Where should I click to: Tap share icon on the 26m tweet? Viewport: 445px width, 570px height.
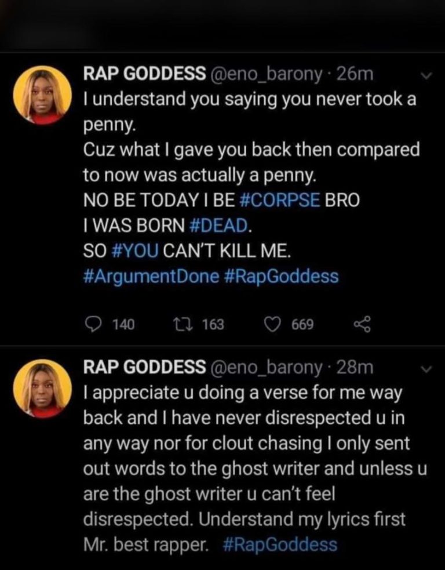click(362, 324)
